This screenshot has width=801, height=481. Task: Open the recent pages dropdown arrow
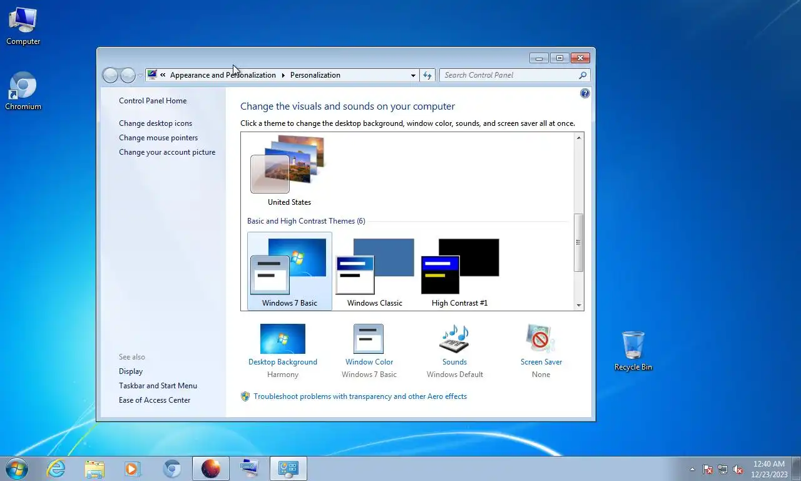click(x=141, y=75)
